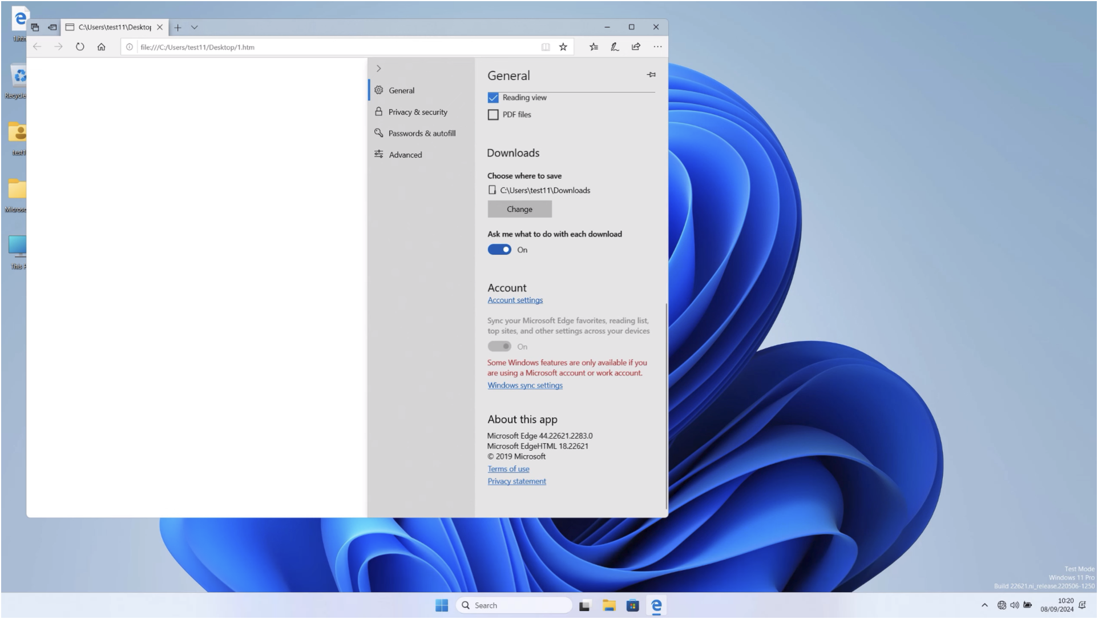
Task: Open Reading view book icon
Action: pyautogui.click(x=546, y=47)
